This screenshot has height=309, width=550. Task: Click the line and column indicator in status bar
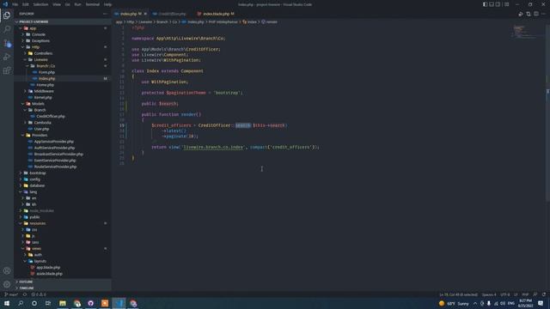(458, 294)
